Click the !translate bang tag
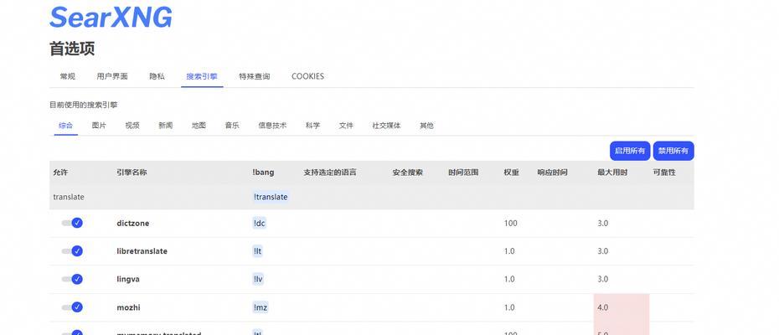This screenshot has height=335, width=779. pyautogui.click(x=271, y=197)
